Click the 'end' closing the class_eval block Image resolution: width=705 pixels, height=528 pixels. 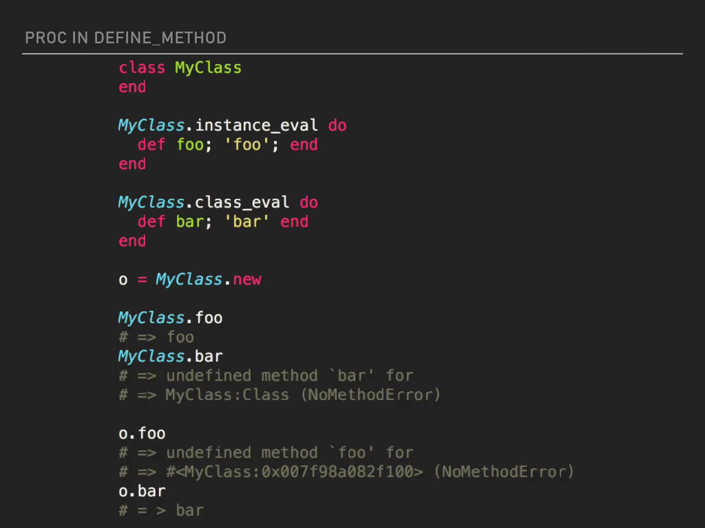132,241
